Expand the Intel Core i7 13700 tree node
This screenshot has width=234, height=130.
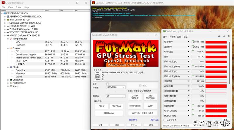5,20
